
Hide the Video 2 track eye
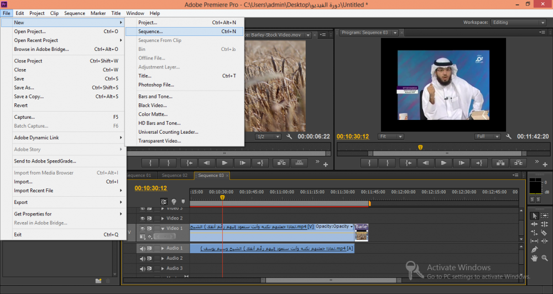click(x=143, y=218)
